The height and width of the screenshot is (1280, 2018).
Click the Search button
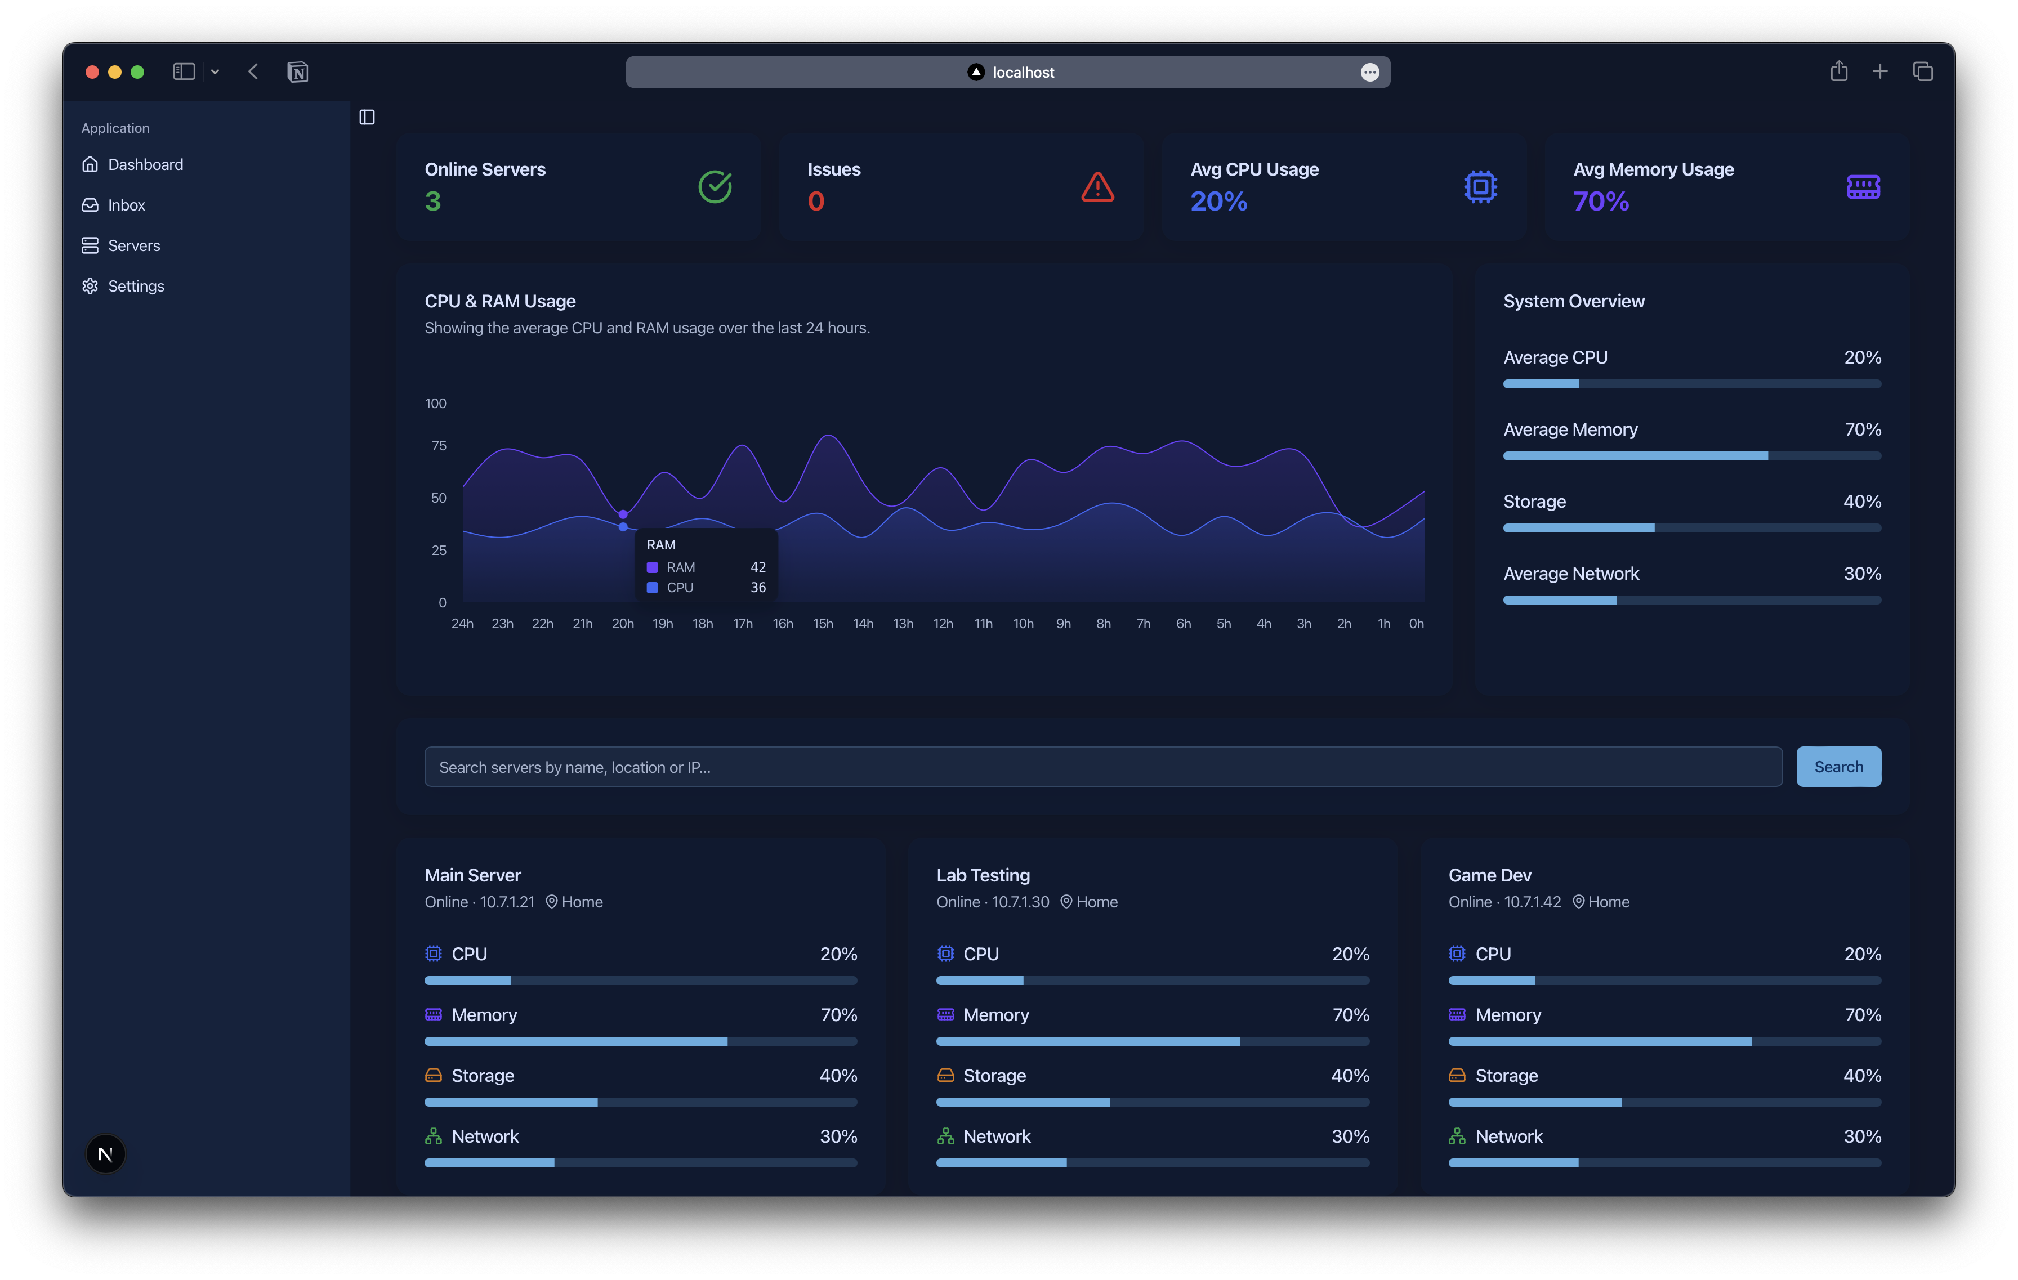(1838, 767)
